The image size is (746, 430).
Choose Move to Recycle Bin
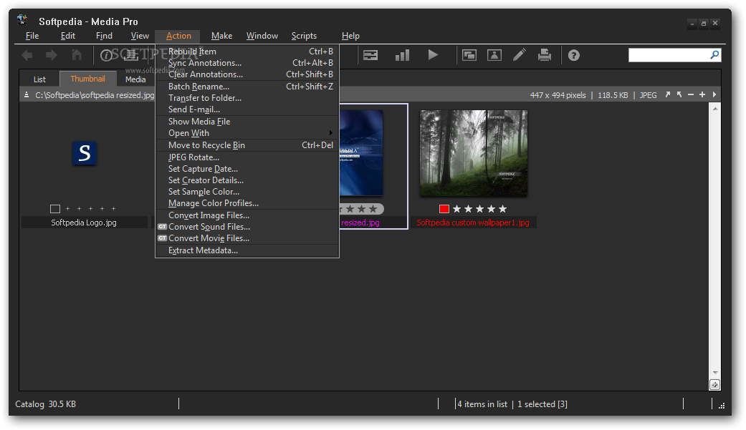[x=247, y=145]
